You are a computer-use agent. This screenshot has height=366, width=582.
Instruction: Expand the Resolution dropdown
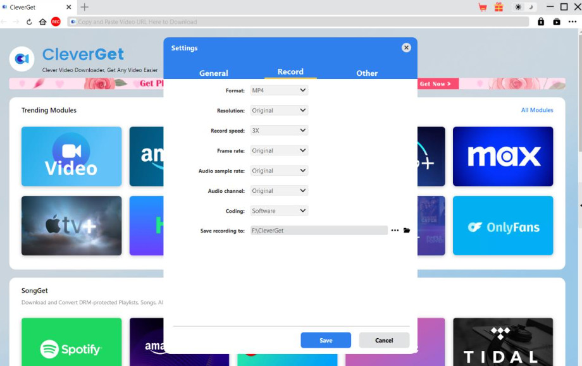click(x=279, y=110)
